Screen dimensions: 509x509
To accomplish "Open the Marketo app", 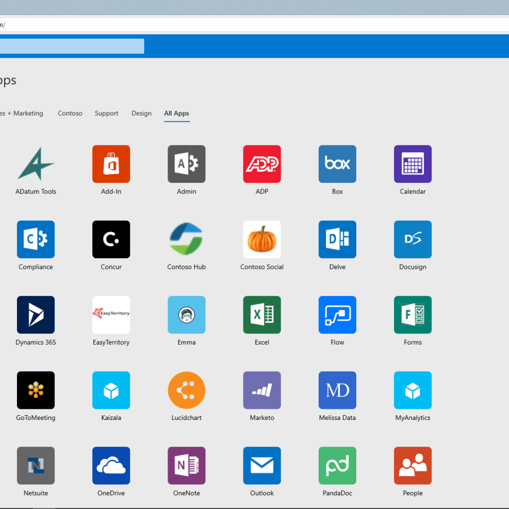I will (x=262, y=390).
